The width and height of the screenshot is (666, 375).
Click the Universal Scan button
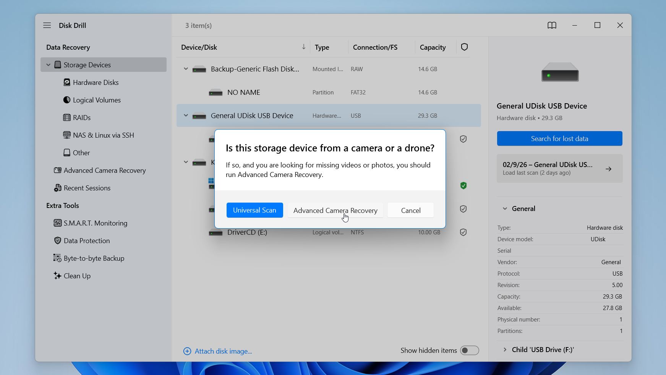click(254, 210)
